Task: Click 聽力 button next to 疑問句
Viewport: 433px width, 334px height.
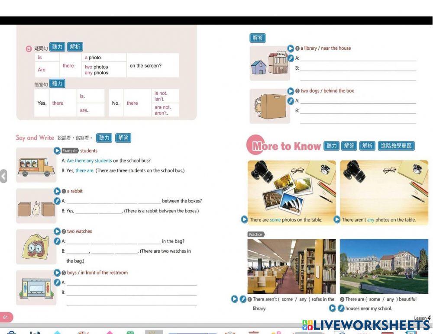Action: click(57, 47)
